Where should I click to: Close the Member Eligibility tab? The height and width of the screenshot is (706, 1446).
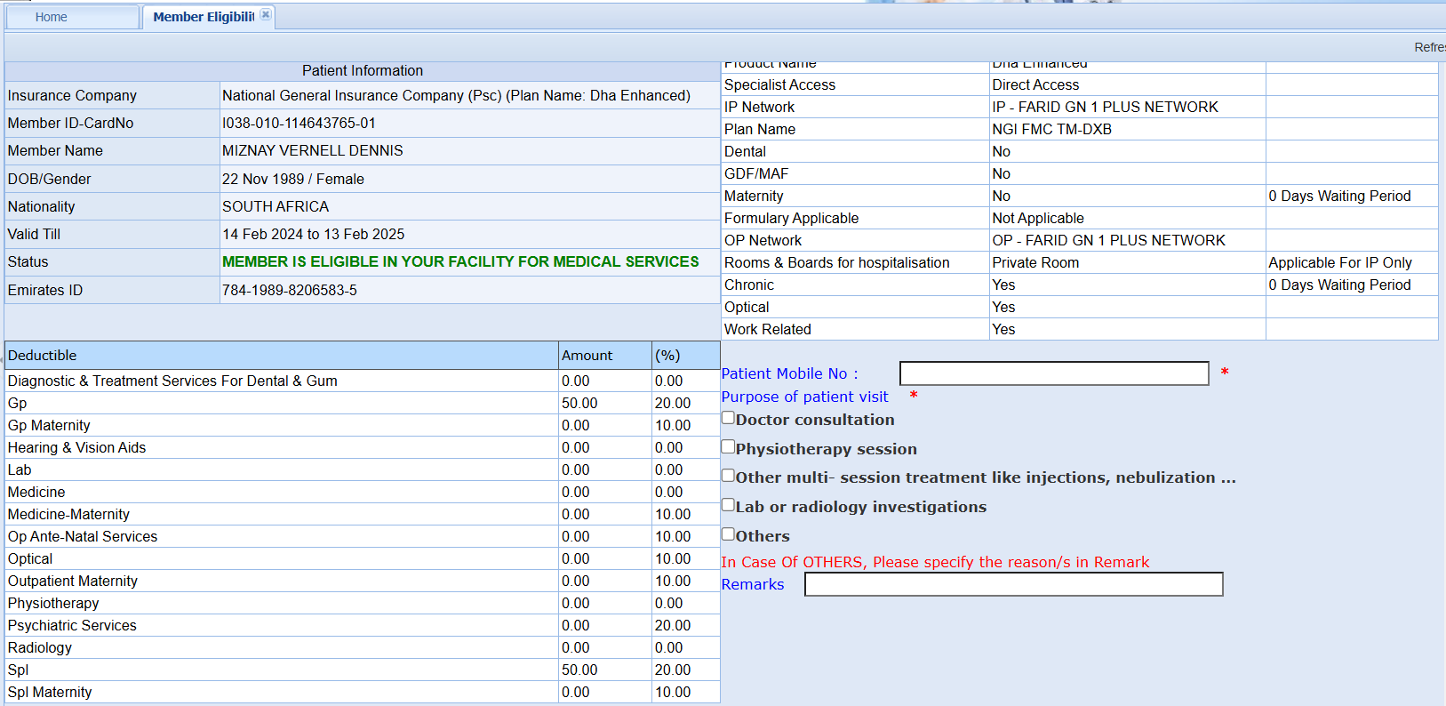[x=265, y=15]
